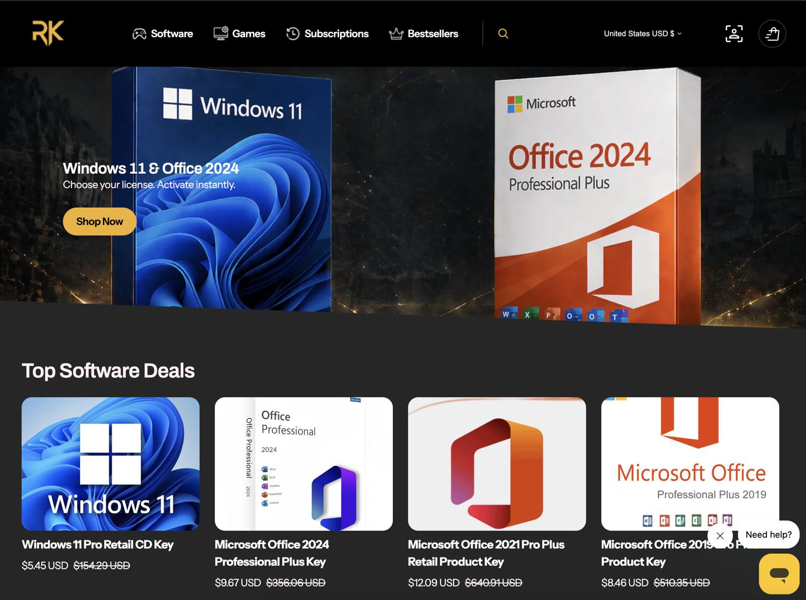The width and height of the screenshot is (806, 600).
Task: Click the clock icon beside Subscriptions
Action: coord(292,33)
